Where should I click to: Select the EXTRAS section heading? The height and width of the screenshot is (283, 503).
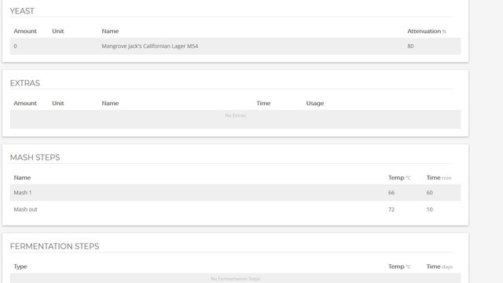(x=24, y=83)
